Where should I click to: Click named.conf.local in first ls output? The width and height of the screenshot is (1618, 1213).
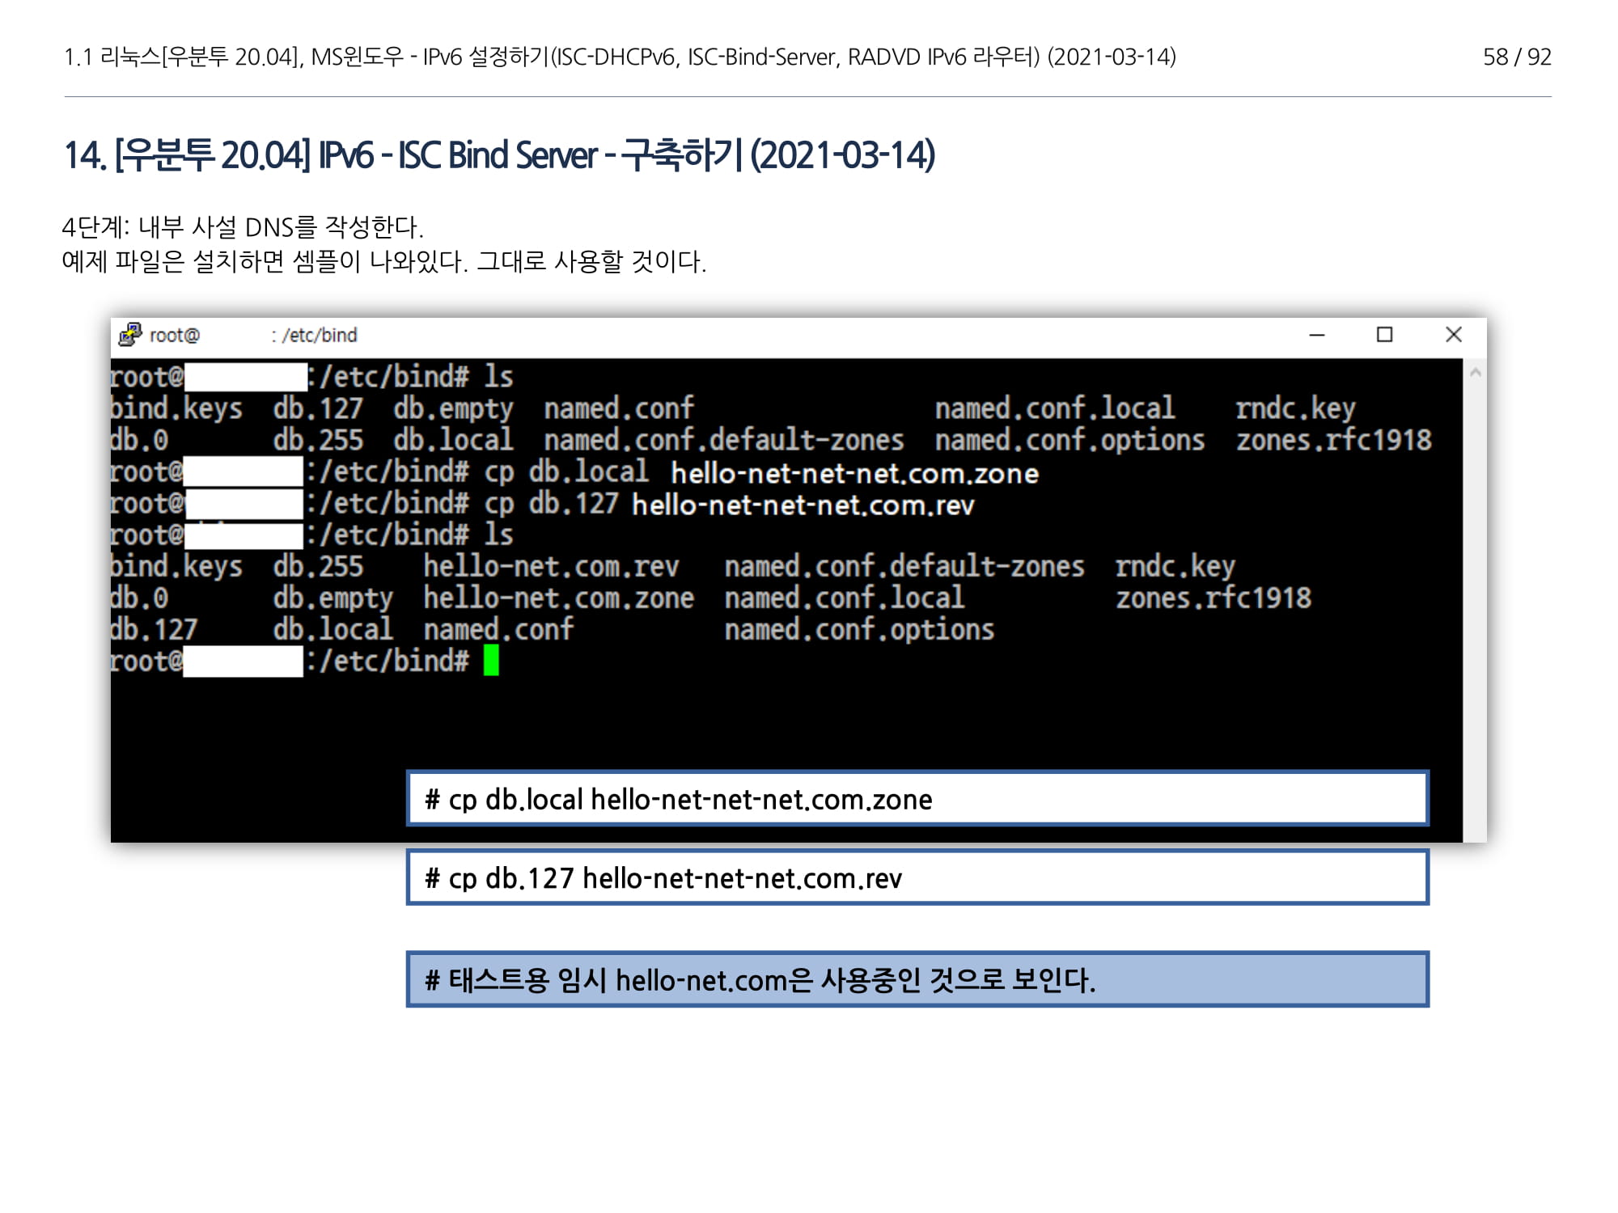pyautogui.click(x=1054, y=408)
